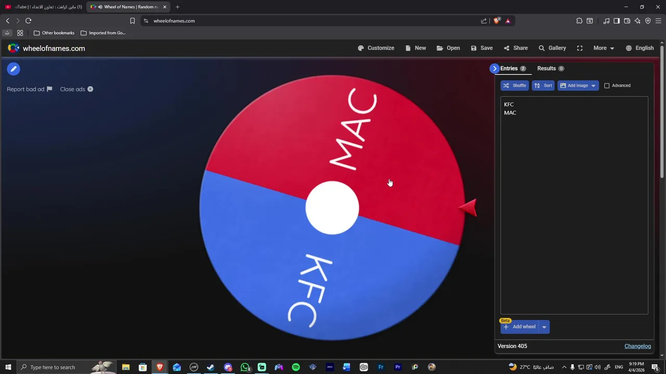Click the KFC entry in text box
Screen dimensions: 666x374
tap(509, 104)
